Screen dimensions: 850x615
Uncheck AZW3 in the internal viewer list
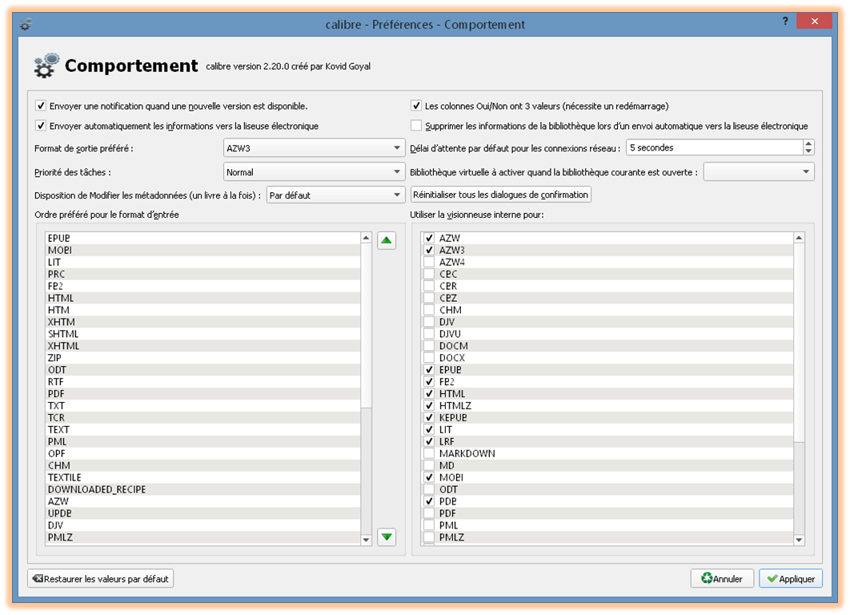(x=429, y=250)
